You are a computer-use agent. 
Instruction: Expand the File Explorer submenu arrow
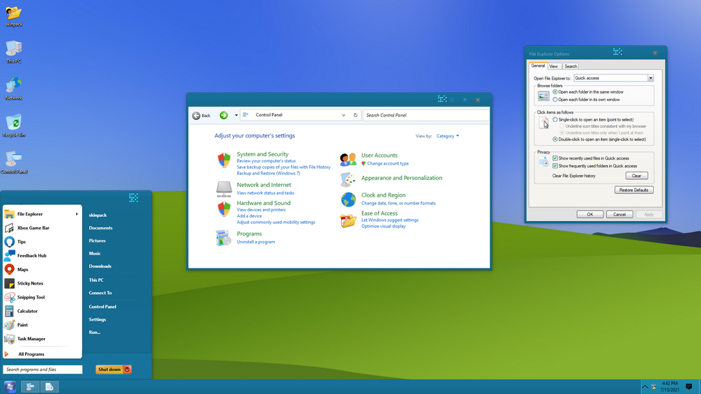[77, 214]
